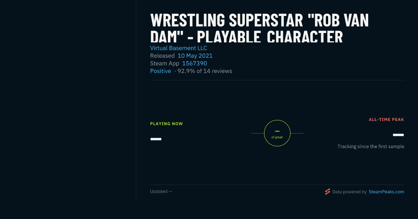Click the ALL-TIME PEAK label
Viewport: 418px width, 219px height.
386,120
